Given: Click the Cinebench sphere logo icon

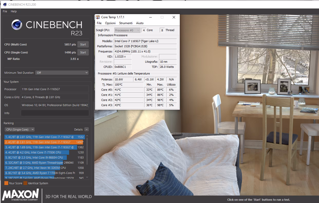Looking at the screenshot, I should pos(17,25).
